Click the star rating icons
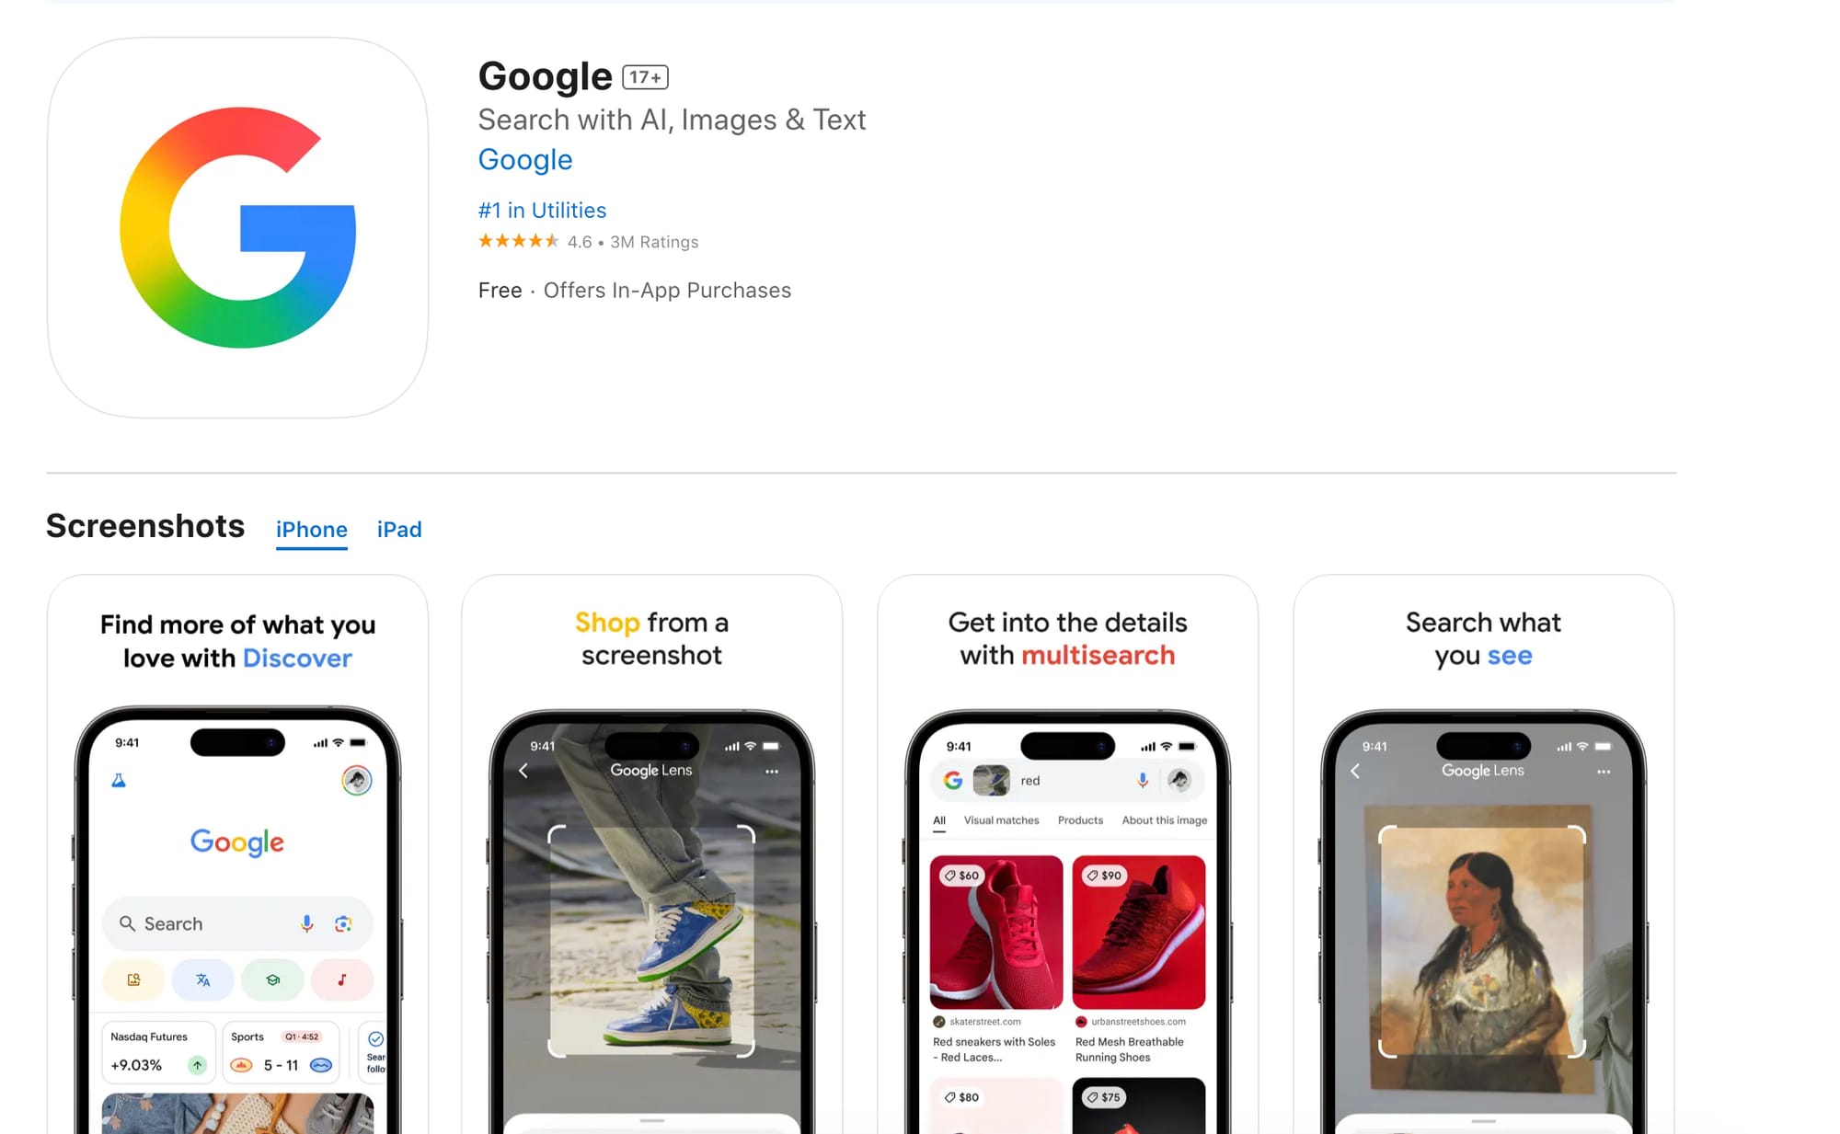The width and height of the screenshot is (1840, 1134). pos(518,241)
